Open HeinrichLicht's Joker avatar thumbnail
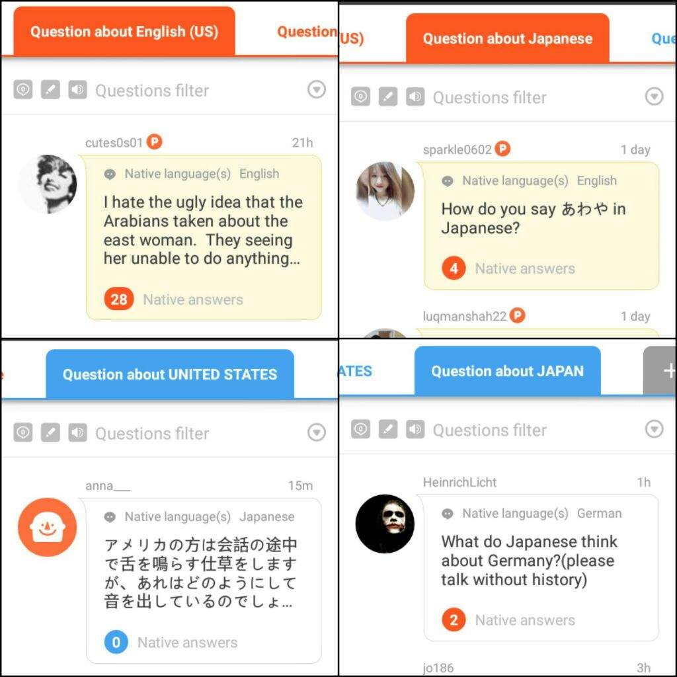Viewport: 677px width, 677px height. 385,524
